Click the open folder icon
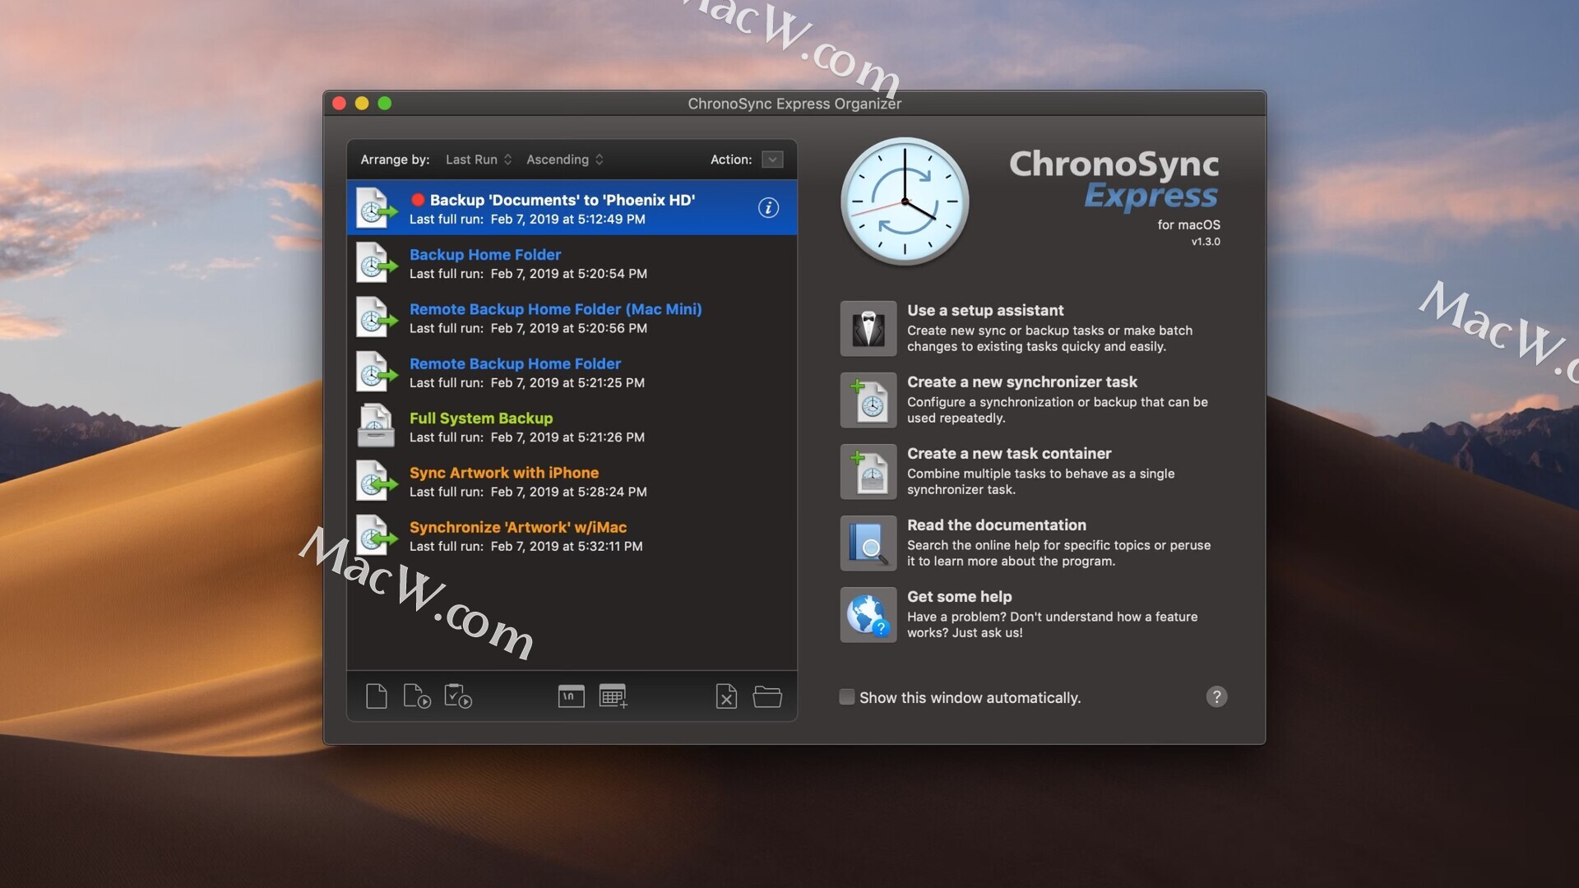 coord(767,696)
